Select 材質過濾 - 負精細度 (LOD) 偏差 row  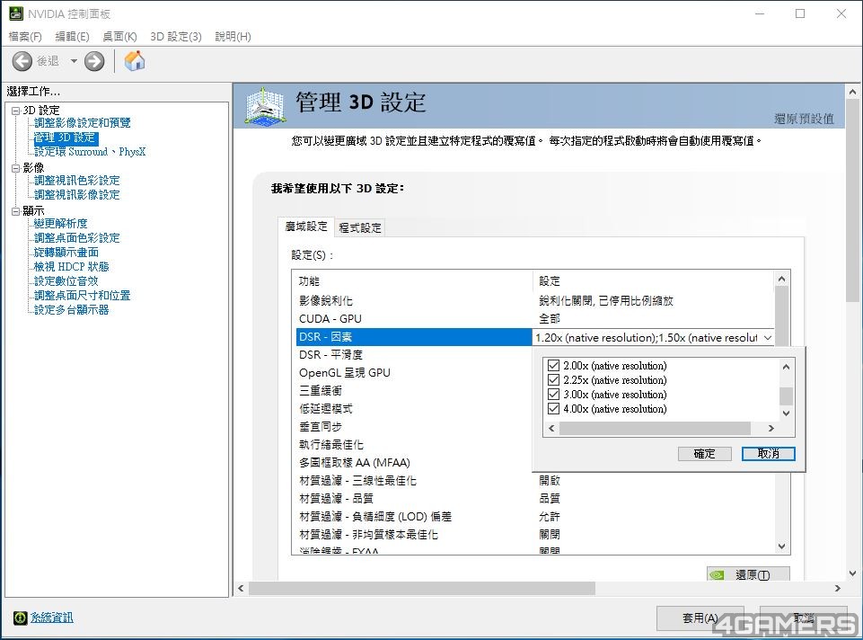(x=533, y=517)
